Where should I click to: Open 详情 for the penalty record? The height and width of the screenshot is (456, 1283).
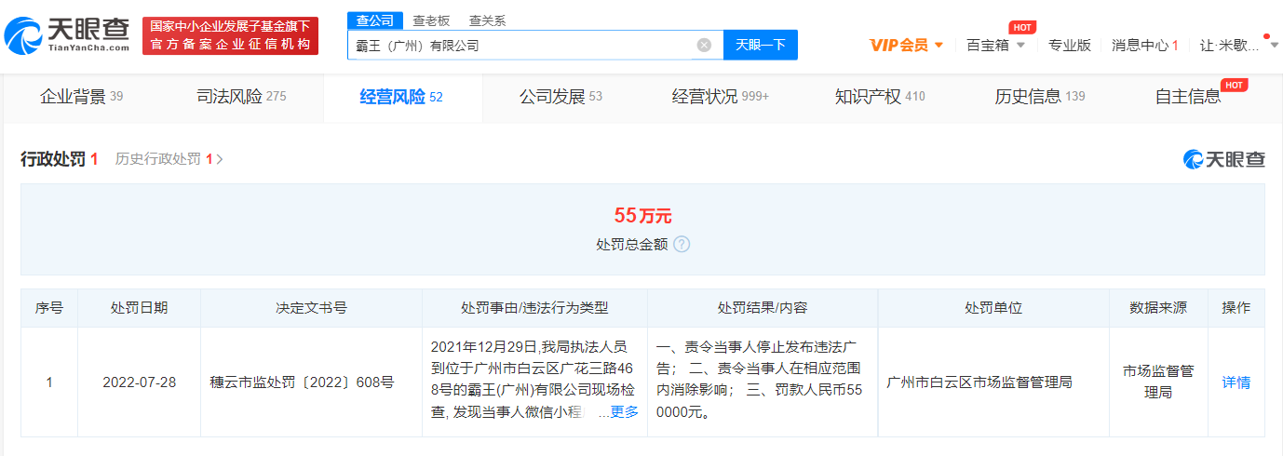pos(1236,382)
